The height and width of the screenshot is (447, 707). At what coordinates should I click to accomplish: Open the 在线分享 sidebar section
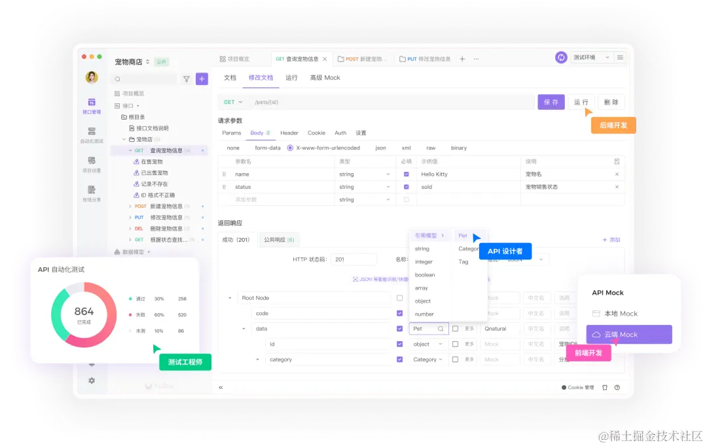click(92, 193)
